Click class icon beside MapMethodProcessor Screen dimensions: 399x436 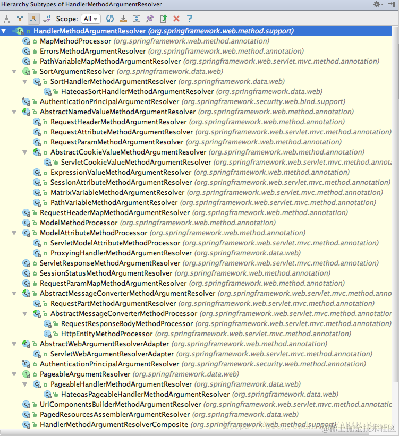[x=27, y=41]
